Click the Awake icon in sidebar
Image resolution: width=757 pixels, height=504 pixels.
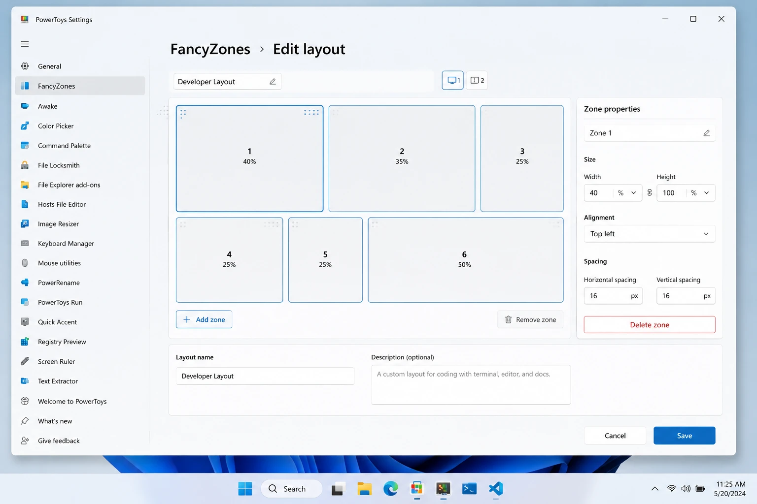(25, 106)
